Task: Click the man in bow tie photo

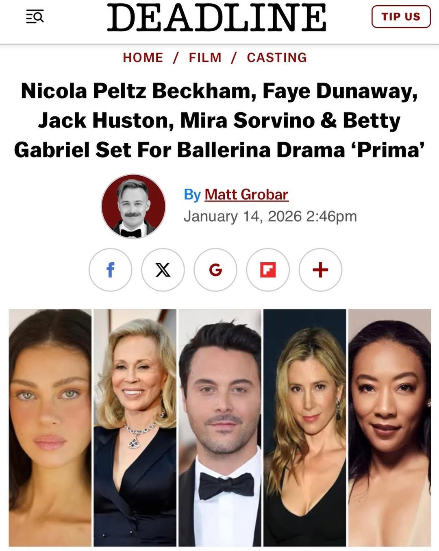Action: (x=220, y=428)
